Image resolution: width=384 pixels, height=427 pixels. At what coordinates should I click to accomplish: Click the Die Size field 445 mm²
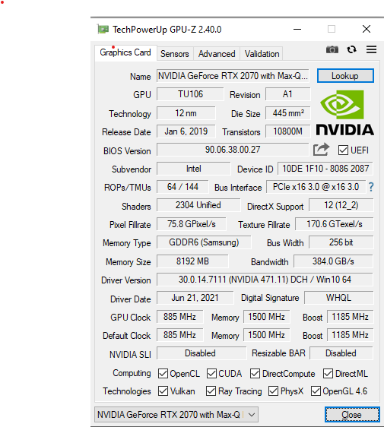point(287,113)
